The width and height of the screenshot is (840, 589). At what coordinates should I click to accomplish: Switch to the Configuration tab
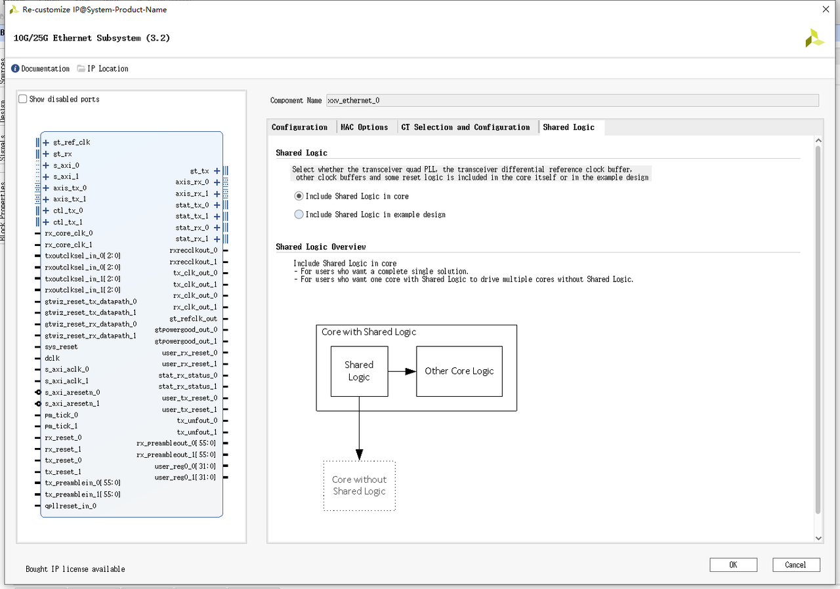point(300,127)
